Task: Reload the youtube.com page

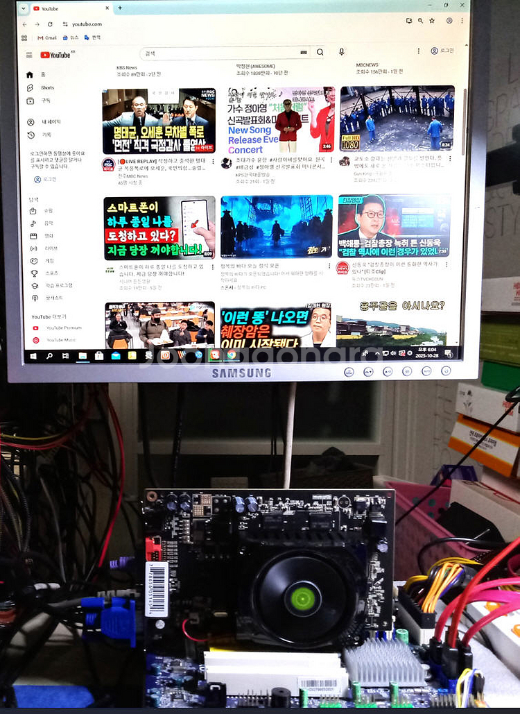Action: coord(50,24)
